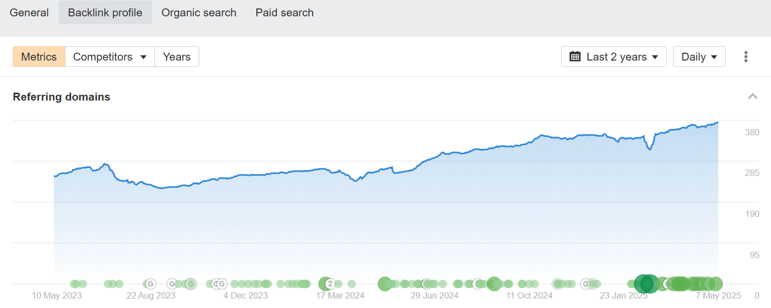This screenshot has height=308, width=771.
Task: Select the Backlink profile tab
Action: pyautogui.click(x=105, y=13)
